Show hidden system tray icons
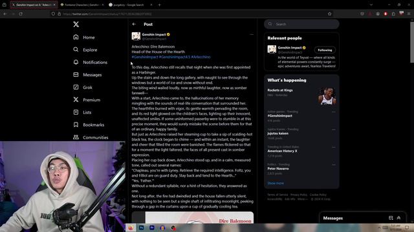Image resolution: width=414 pixels, height=232 pixels. [x=379, y=227]
